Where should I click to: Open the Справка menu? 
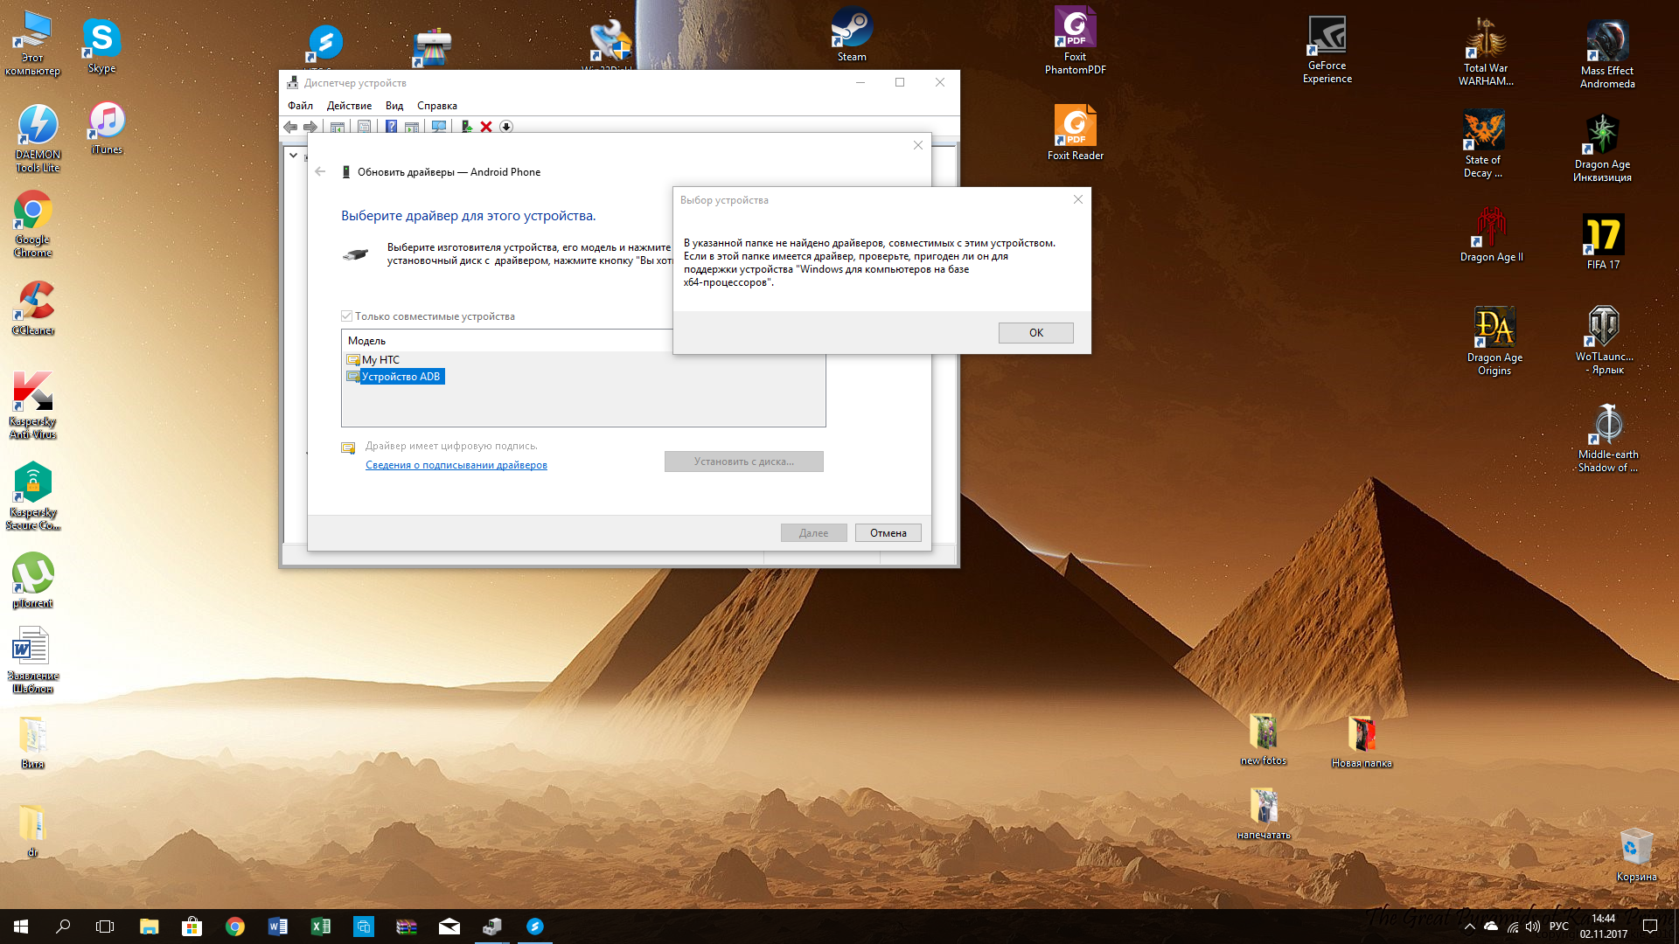click(x=436, y=106)
